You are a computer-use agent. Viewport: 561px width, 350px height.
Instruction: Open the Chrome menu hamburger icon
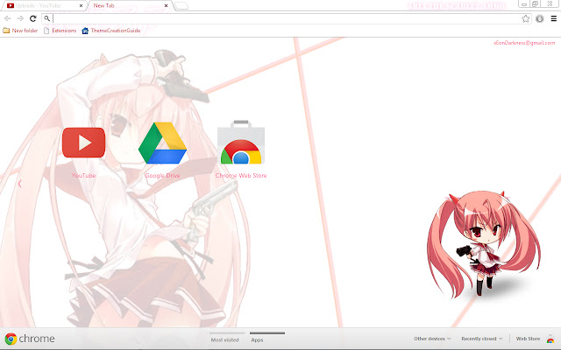(x=553, y=18)
